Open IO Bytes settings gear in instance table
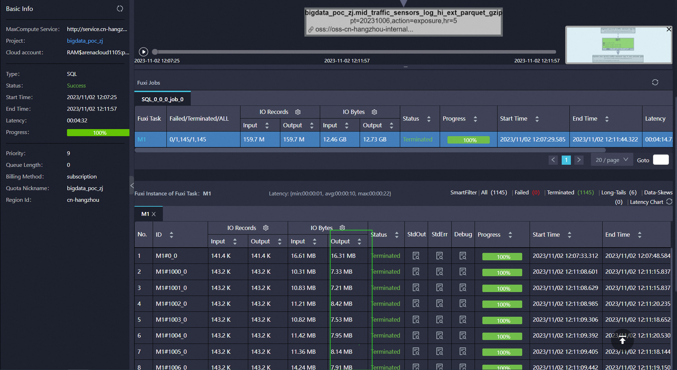Screen dimensions: 677x370 tap(342, 228)
